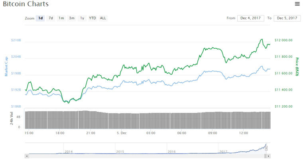Image resolution: width=303 pixels, height=159 pixels.
Task: Select the 1y zoom range
Action: click(82, 18)
